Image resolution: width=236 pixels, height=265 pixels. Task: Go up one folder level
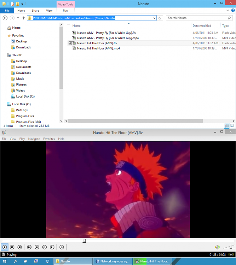click(24, 18)
